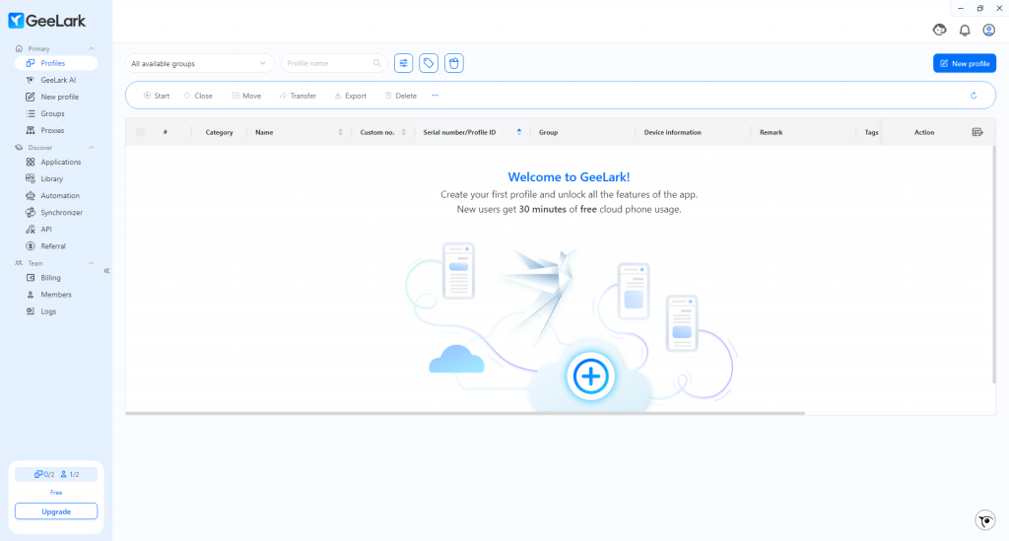Click Export in the action toolbar
Viewport: 1009px width, 541px height.
click(350, 96)
